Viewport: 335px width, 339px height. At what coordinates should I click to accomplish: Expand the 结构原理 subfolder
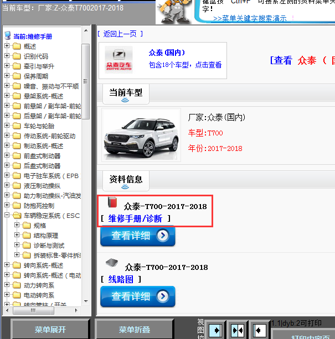(17, 235)
